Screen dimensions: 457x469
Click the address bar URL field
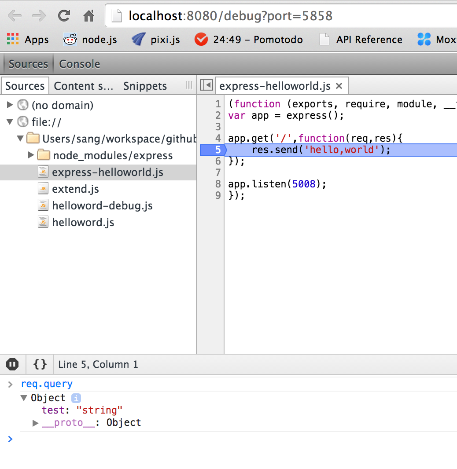point(282,16)
